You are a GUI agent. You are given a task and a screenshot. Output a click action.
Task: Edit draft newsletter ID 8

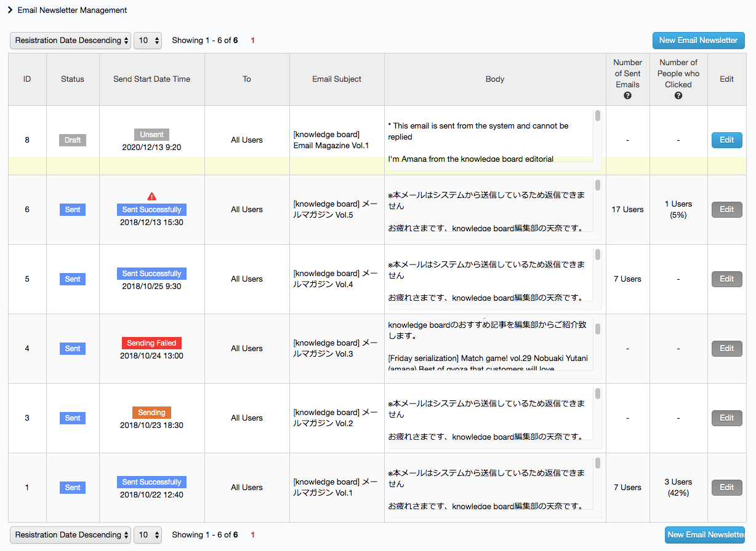(x=726, y=140)
